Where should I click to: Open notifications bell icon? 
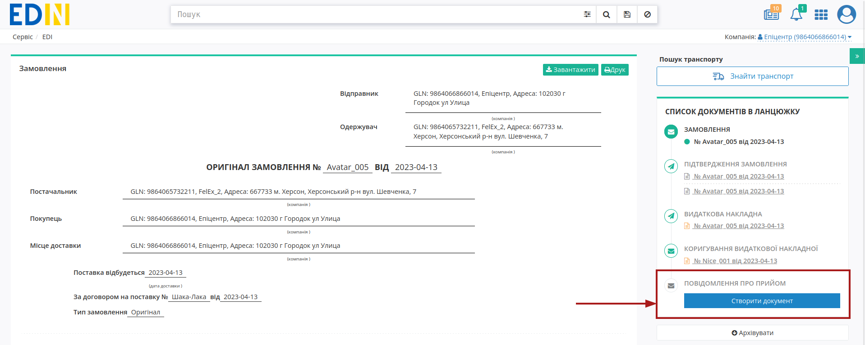[796, 14]
